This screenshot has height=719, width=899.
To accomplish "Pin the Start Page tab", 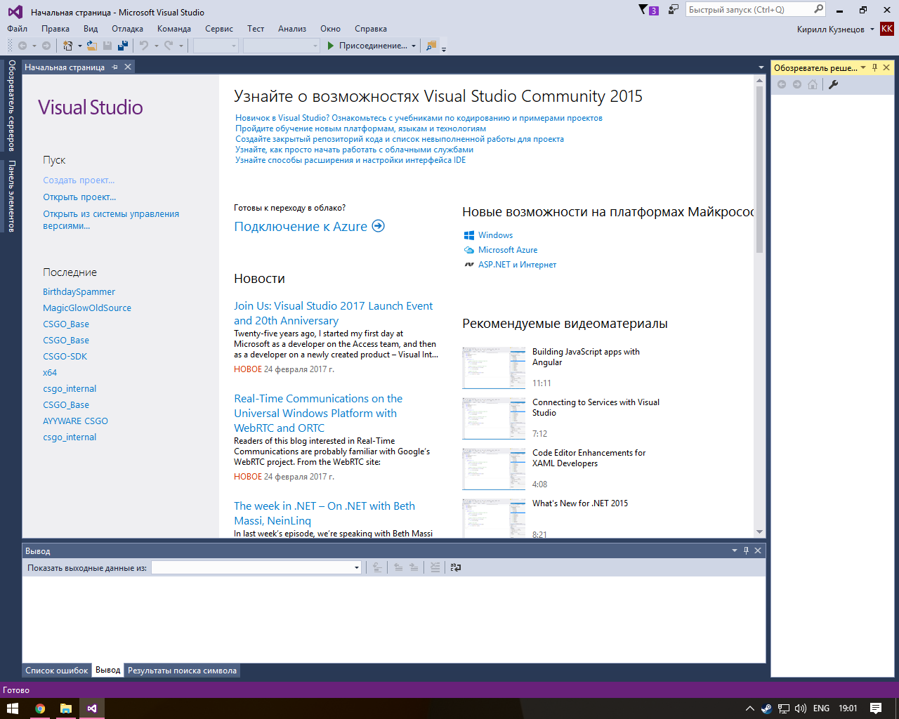I will (115, 67).
